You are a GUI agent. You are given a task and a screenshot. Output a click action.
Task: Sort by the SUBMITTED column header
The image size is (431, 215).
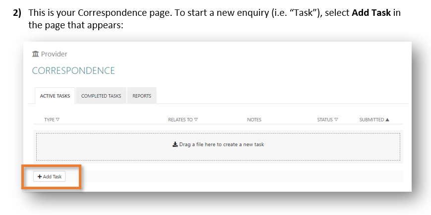371,119
